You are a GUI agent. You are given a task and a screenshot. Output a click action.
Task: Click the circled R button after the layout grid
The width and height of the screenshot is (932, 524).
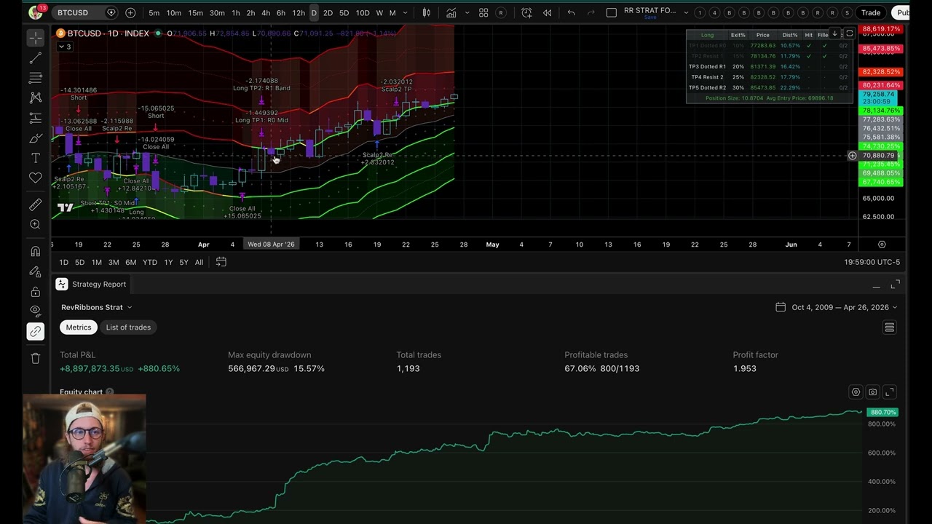point(501,12)
